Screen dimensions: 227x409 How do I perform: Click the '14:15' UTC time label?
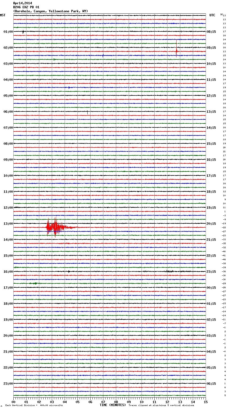(211, 128)
